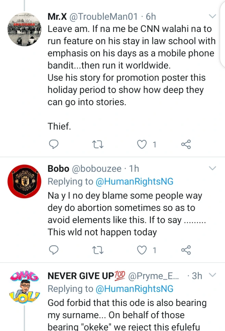Reply to Bobo's tweet
Image resolution: width=225 pixels, height=331 pixels.
point(53,250)
